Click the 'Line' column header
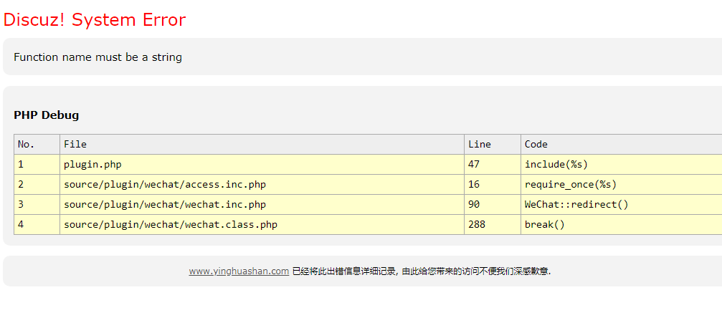The image size is (722, 333). 493,145
